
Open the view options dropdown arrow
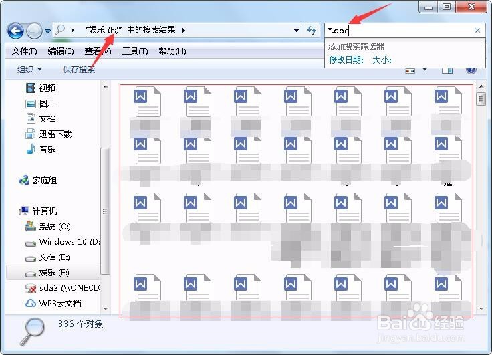(x=424, y=70)
